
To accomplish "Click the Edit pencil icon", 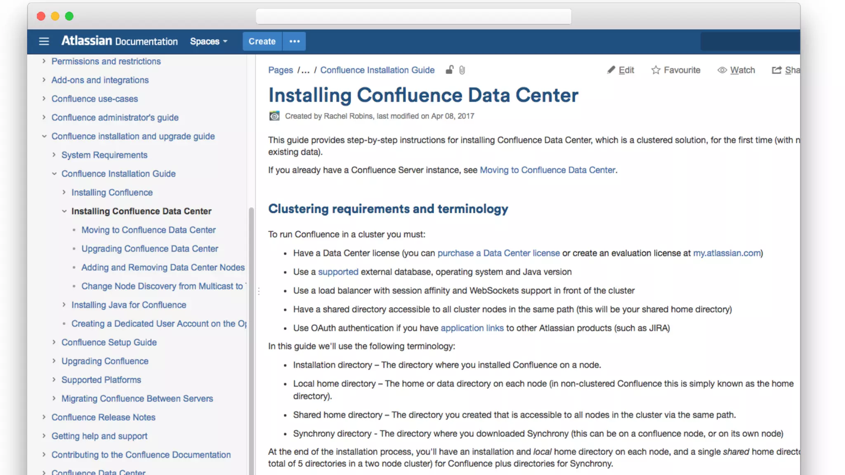I will coord(611,70).
